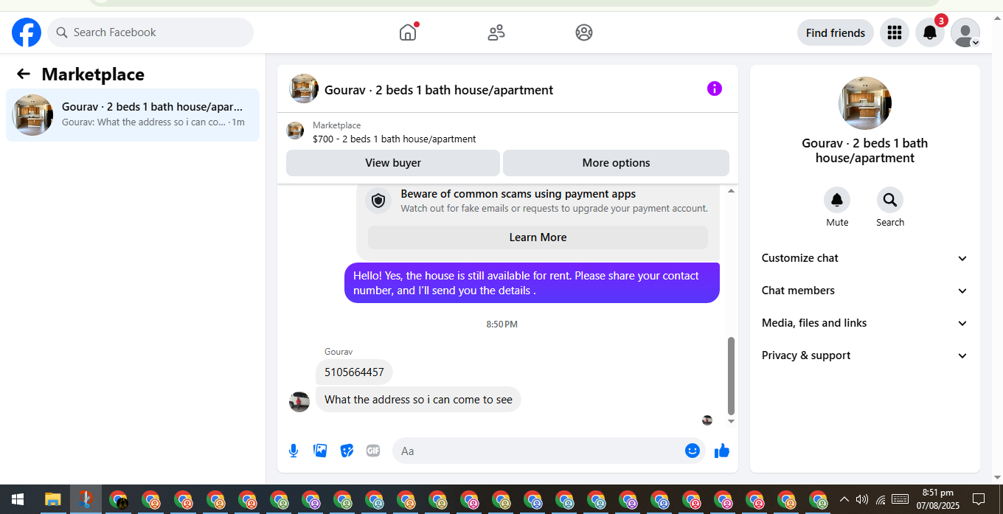Open the Menu grid icon
This screenshot has height=514, width=1003.
[x=895, y=32]
